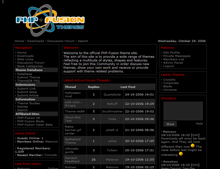220x169 pixels.
Task: Open SoulSmasher's profile in Last Post
Action: pos(112,111)
